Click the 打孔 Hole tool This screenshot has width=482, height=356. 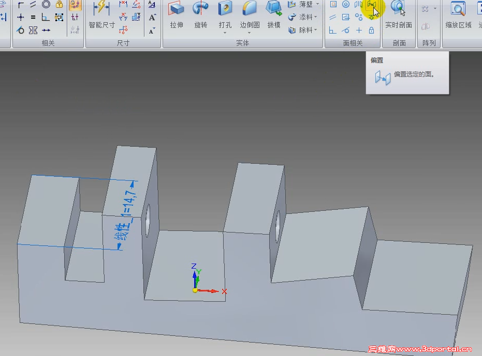pyautogui.click(x=225, y=15)
